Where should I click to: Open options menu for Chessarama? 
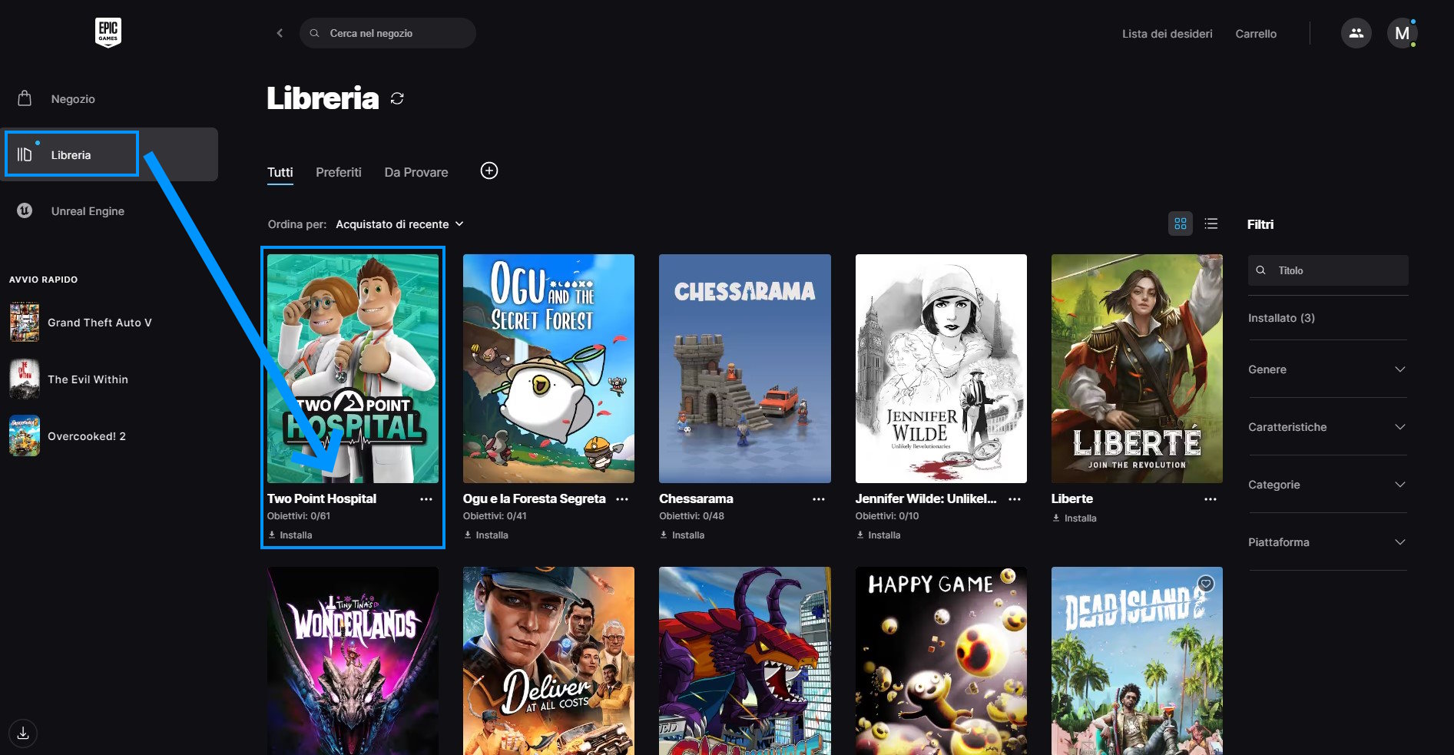[819, 499]
